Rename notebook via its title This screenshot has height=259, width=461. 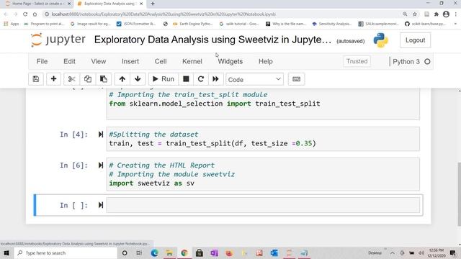tap(212, 40)
